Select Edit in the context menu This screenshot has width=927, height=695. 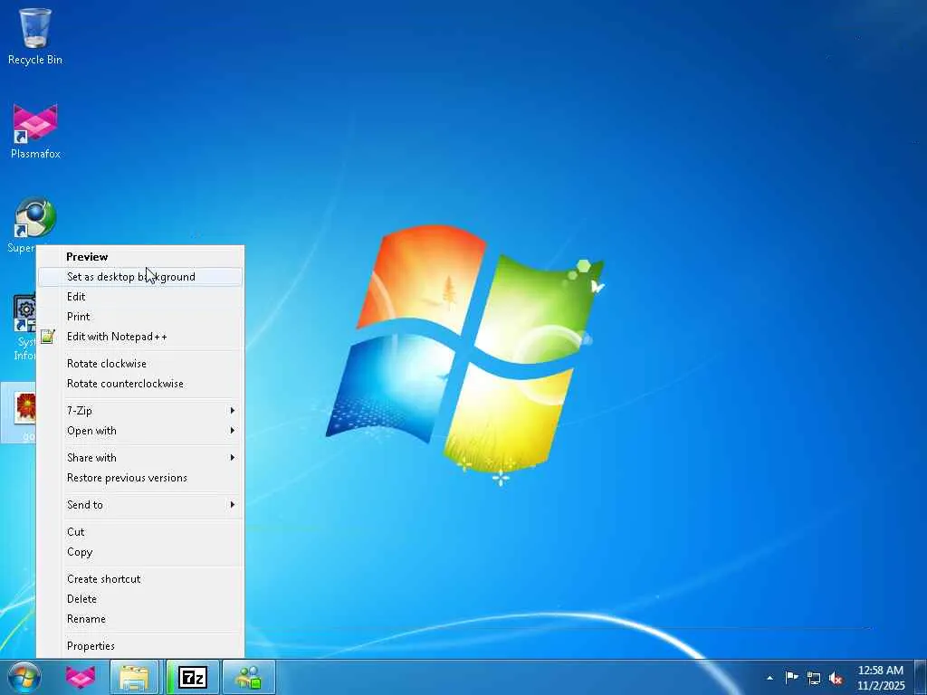(140, 297)
